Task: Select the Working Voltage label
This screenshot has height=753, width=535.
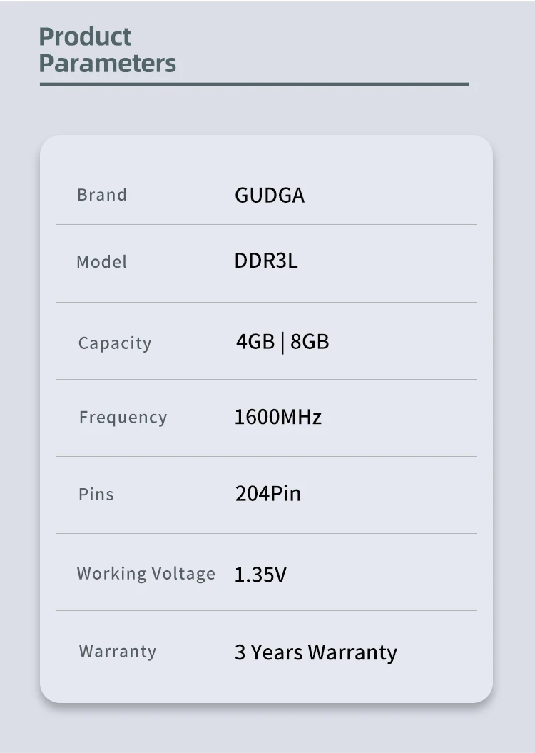Action: coord(146,574)
